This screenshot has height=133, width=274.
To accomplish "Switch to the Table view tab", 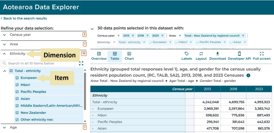I will pyautogui.click(x=115, y=56).
